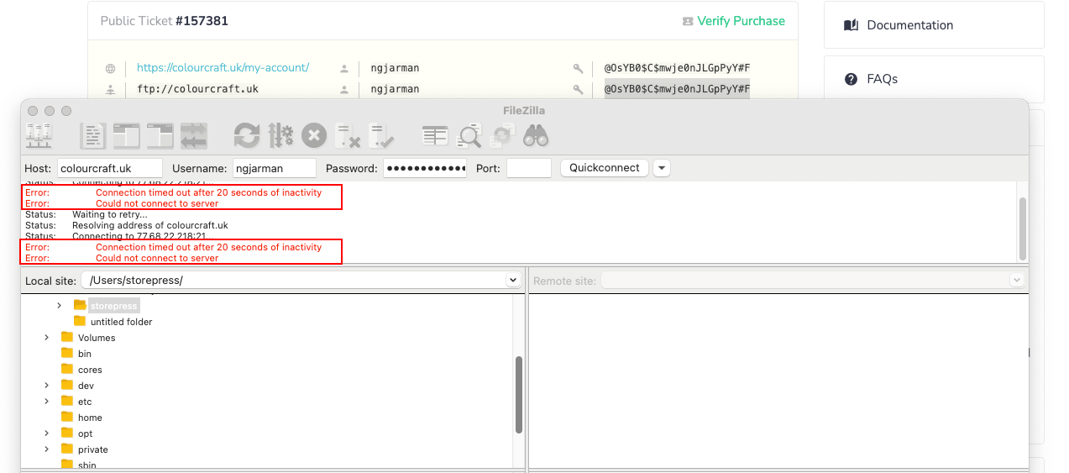
Task: Click the my-account row password text
Action: (x=677, y=68)
